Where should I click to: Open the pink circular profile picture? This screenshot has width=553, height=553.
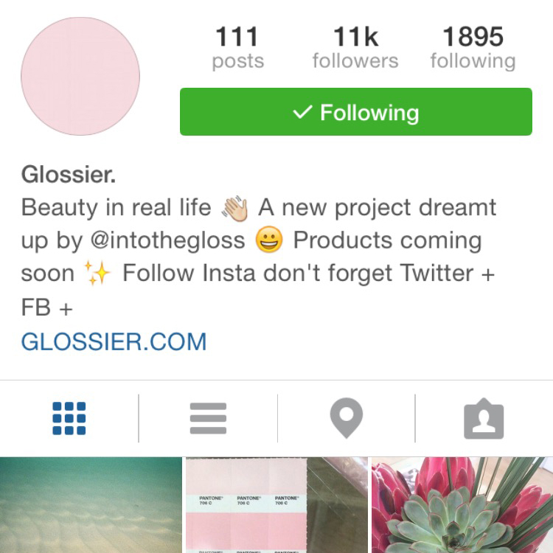(80, 76)
